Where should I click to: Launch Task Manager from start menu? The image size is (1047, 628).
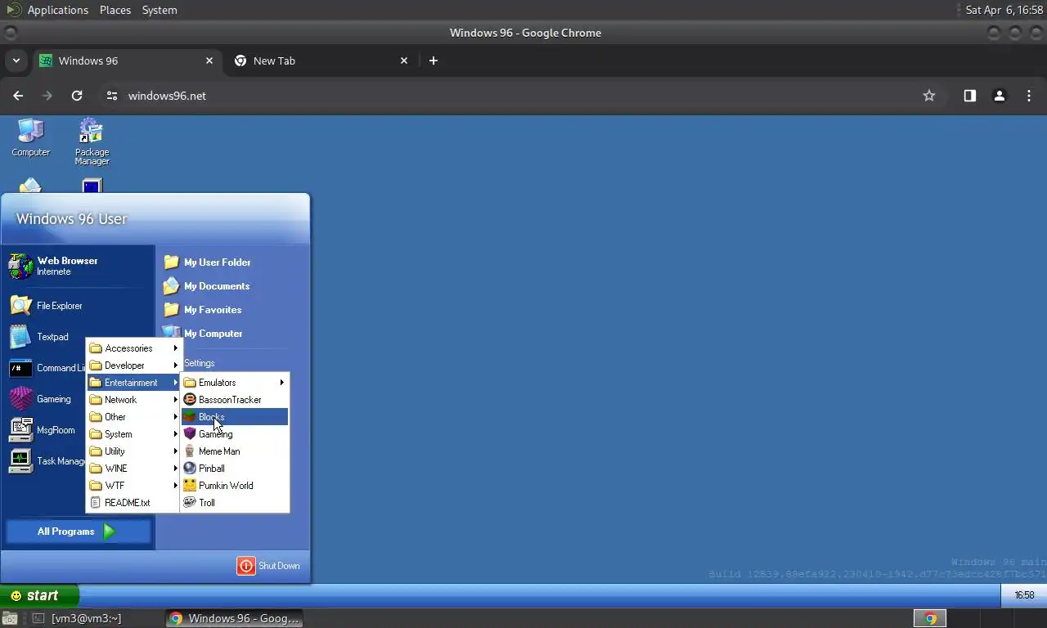click(x=47, y=461)
